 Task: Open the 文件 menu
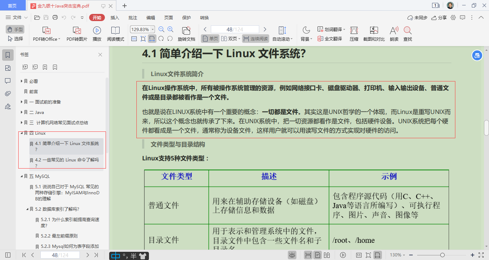(16, 17)
